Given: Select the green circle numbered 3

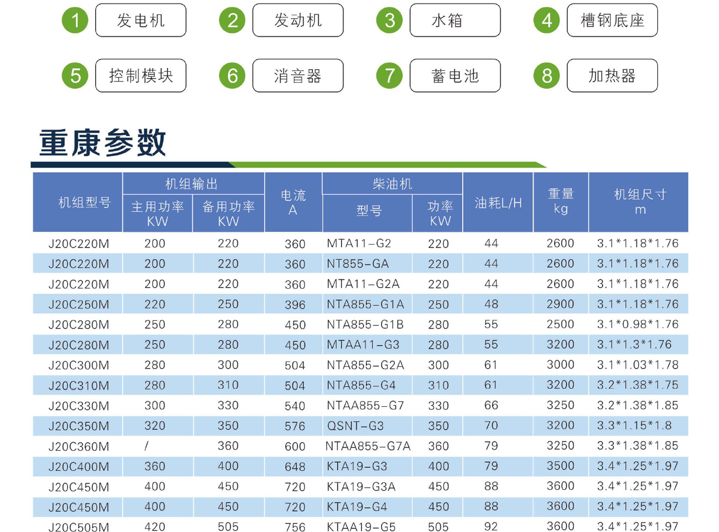Looking at the screenshot, I should click(390, 21).
